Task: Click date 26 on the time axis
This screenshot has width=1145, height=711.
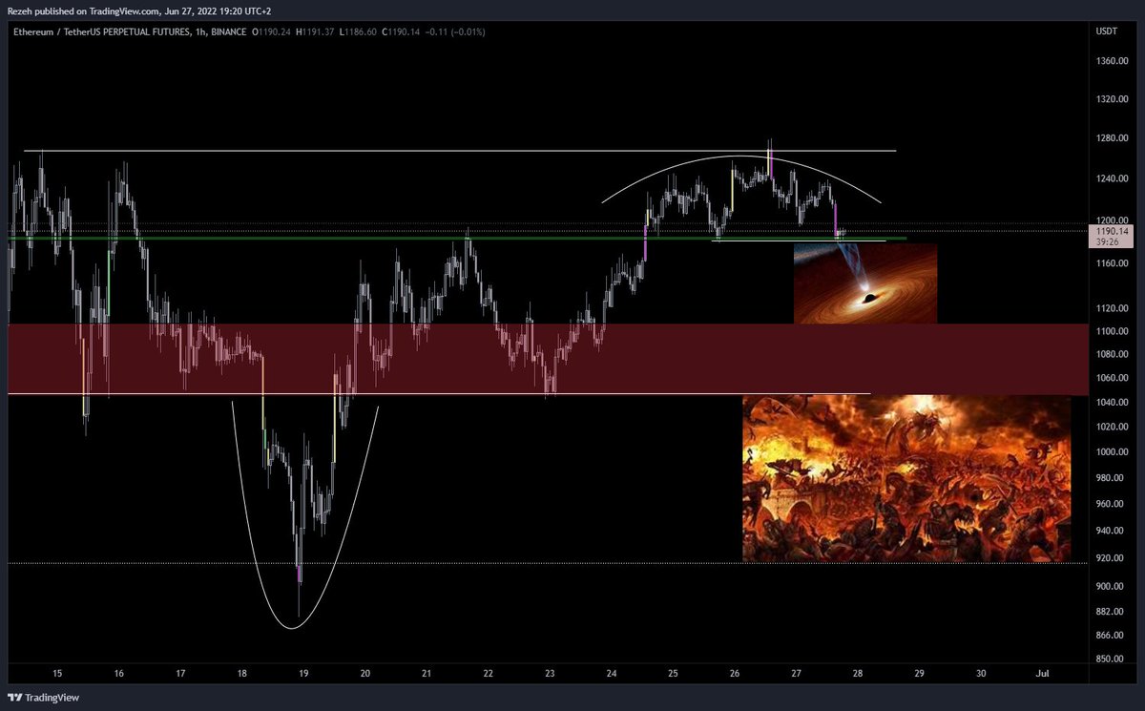Action: click(735, 674)
